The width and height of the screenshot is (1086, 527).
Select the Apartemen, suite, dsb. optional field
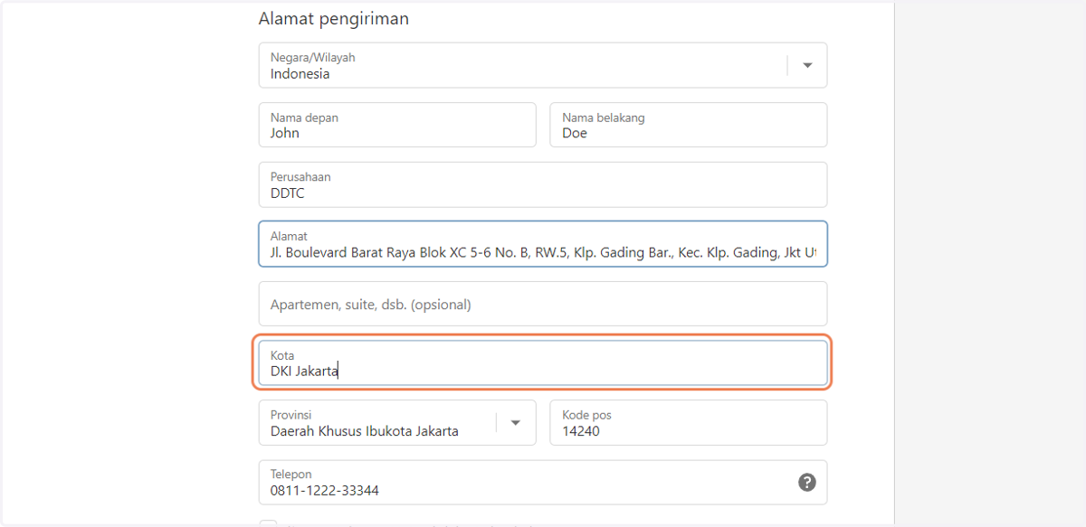(542, 304)
